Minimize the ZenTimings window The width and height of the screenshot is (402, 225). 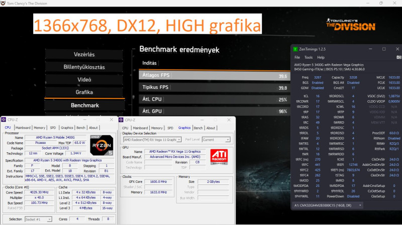click(370, 49)
